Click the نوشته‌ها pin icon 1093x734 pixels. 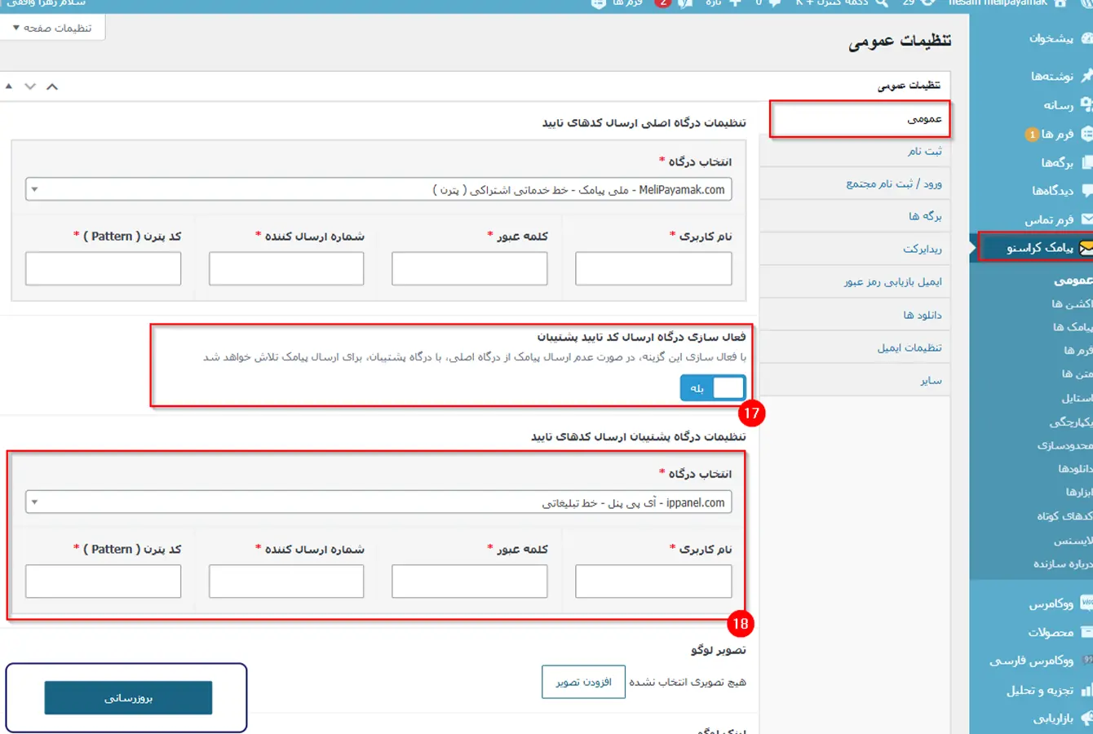(x=1086, y=76)
